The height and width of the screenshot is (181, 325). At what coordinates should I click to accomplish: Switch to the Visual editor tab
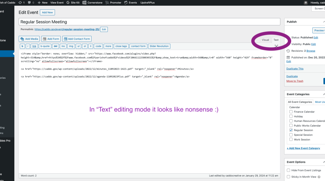265,40
